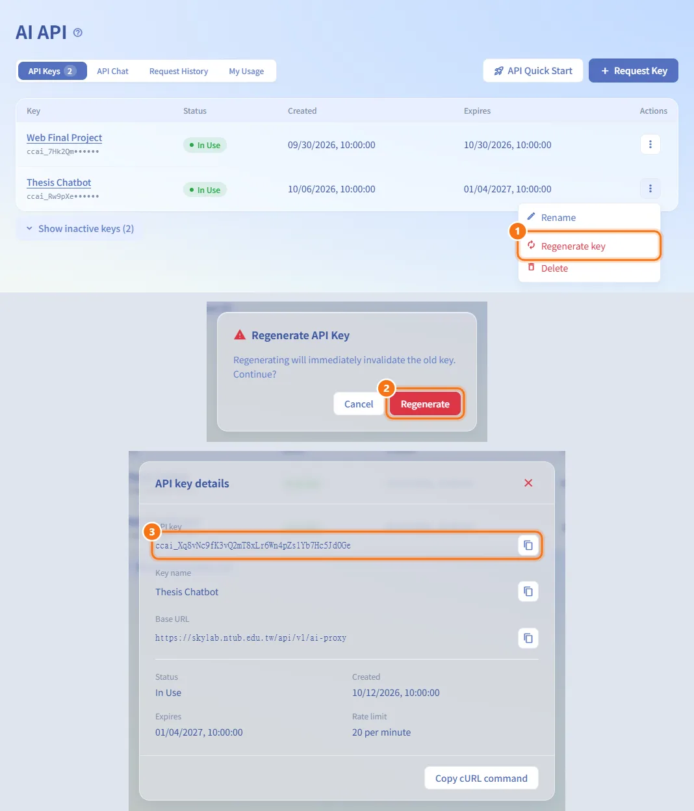Image resolution: width=694 pixels, height=811 pixels.
Task: Go to the Request History tab
Action: (179, 71)
